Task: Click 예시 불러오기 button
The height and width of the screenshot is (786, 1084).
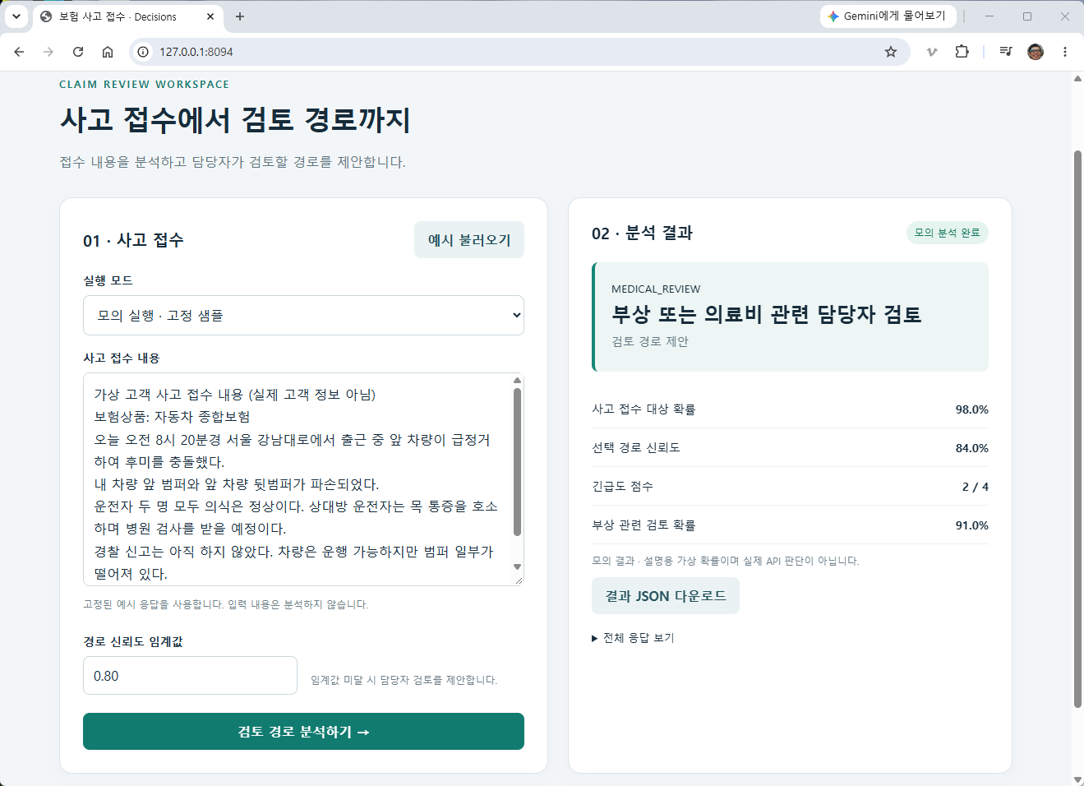Action: click(x=469, y=240)
